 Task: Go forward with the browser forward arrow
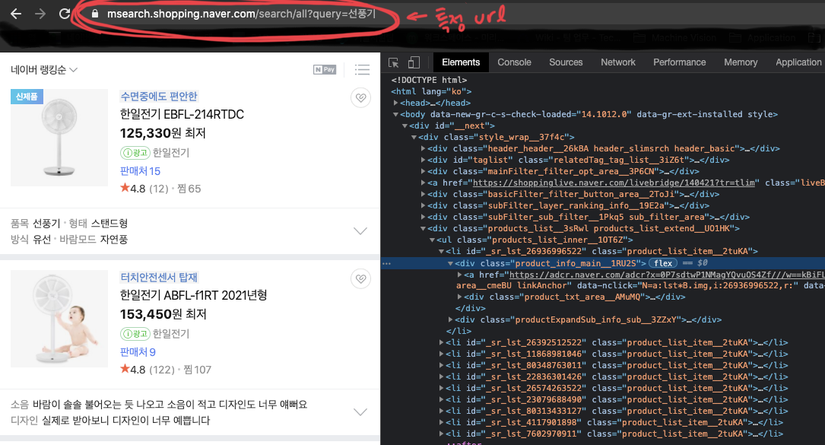(40, 14)
